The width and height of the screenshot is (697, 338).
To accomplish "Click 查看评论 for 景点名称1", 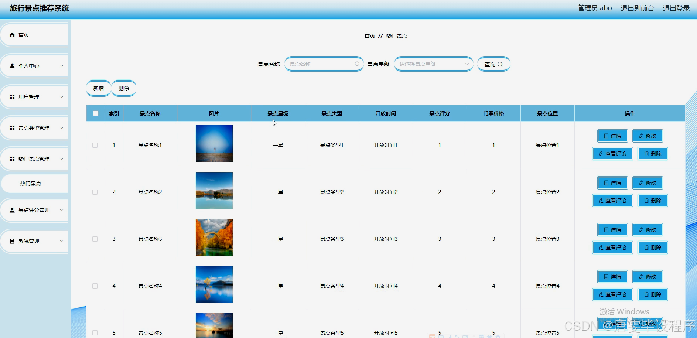I will (x=612, y=154).
